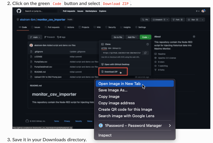Screen dimensions: 213x143
Task: Click the '1 branch' link
Action: pos(49,37)
